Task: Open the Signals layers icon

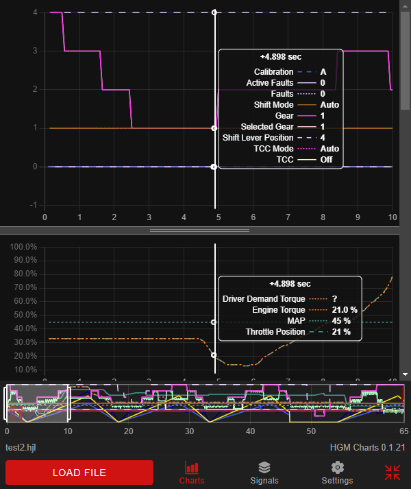Action: 264,468
